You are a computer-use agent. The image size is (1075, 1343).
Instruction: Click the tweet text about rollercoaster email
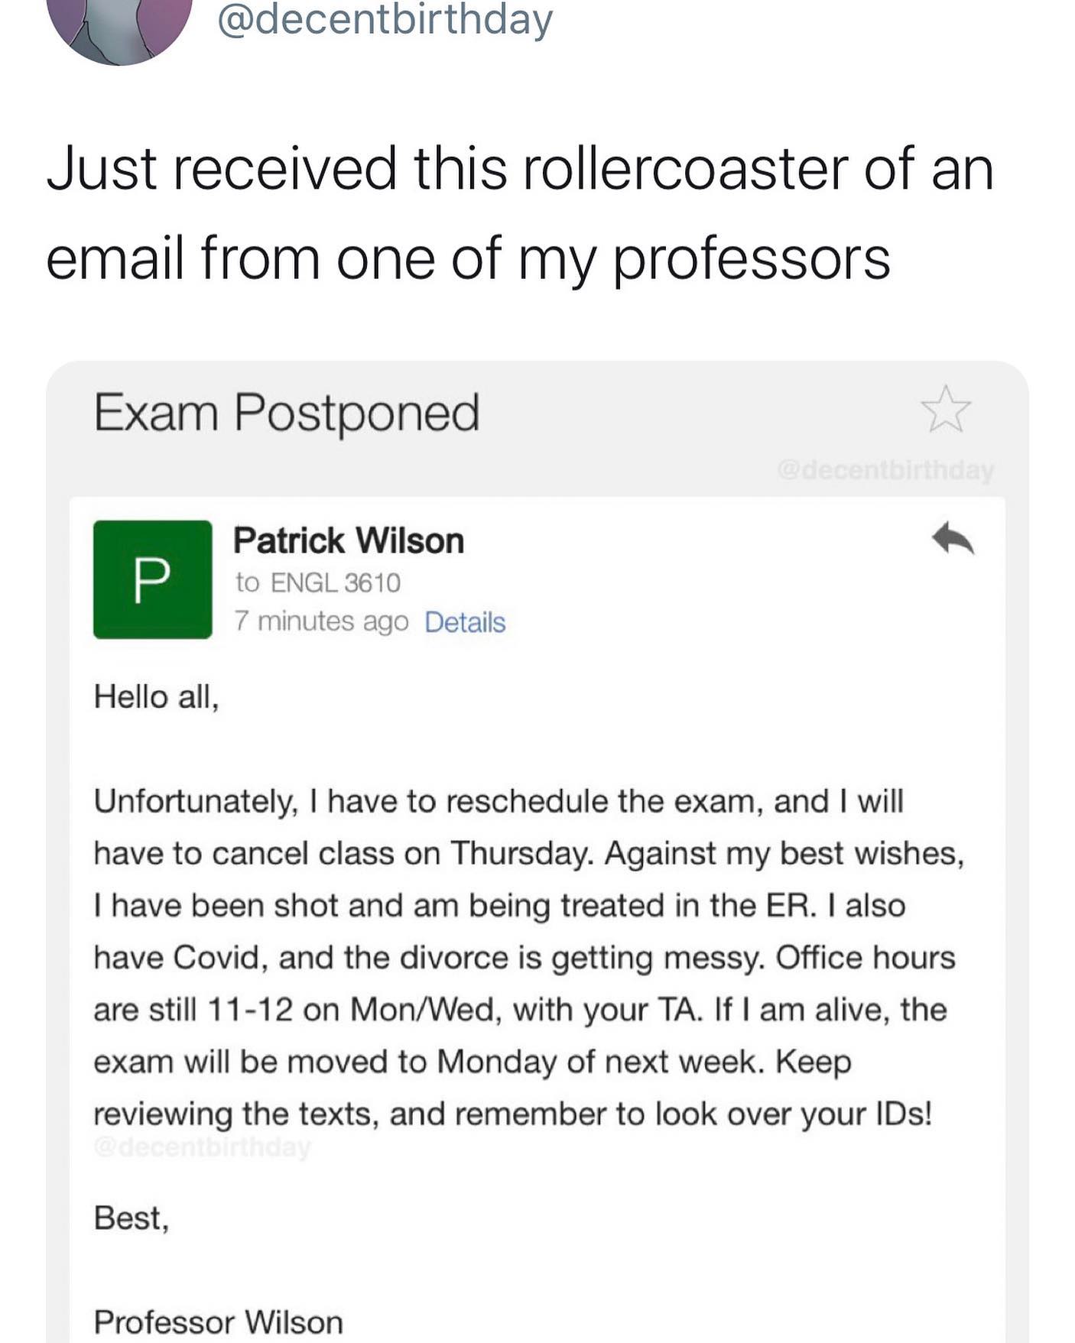pyautogui.click(x=520, y=212)
